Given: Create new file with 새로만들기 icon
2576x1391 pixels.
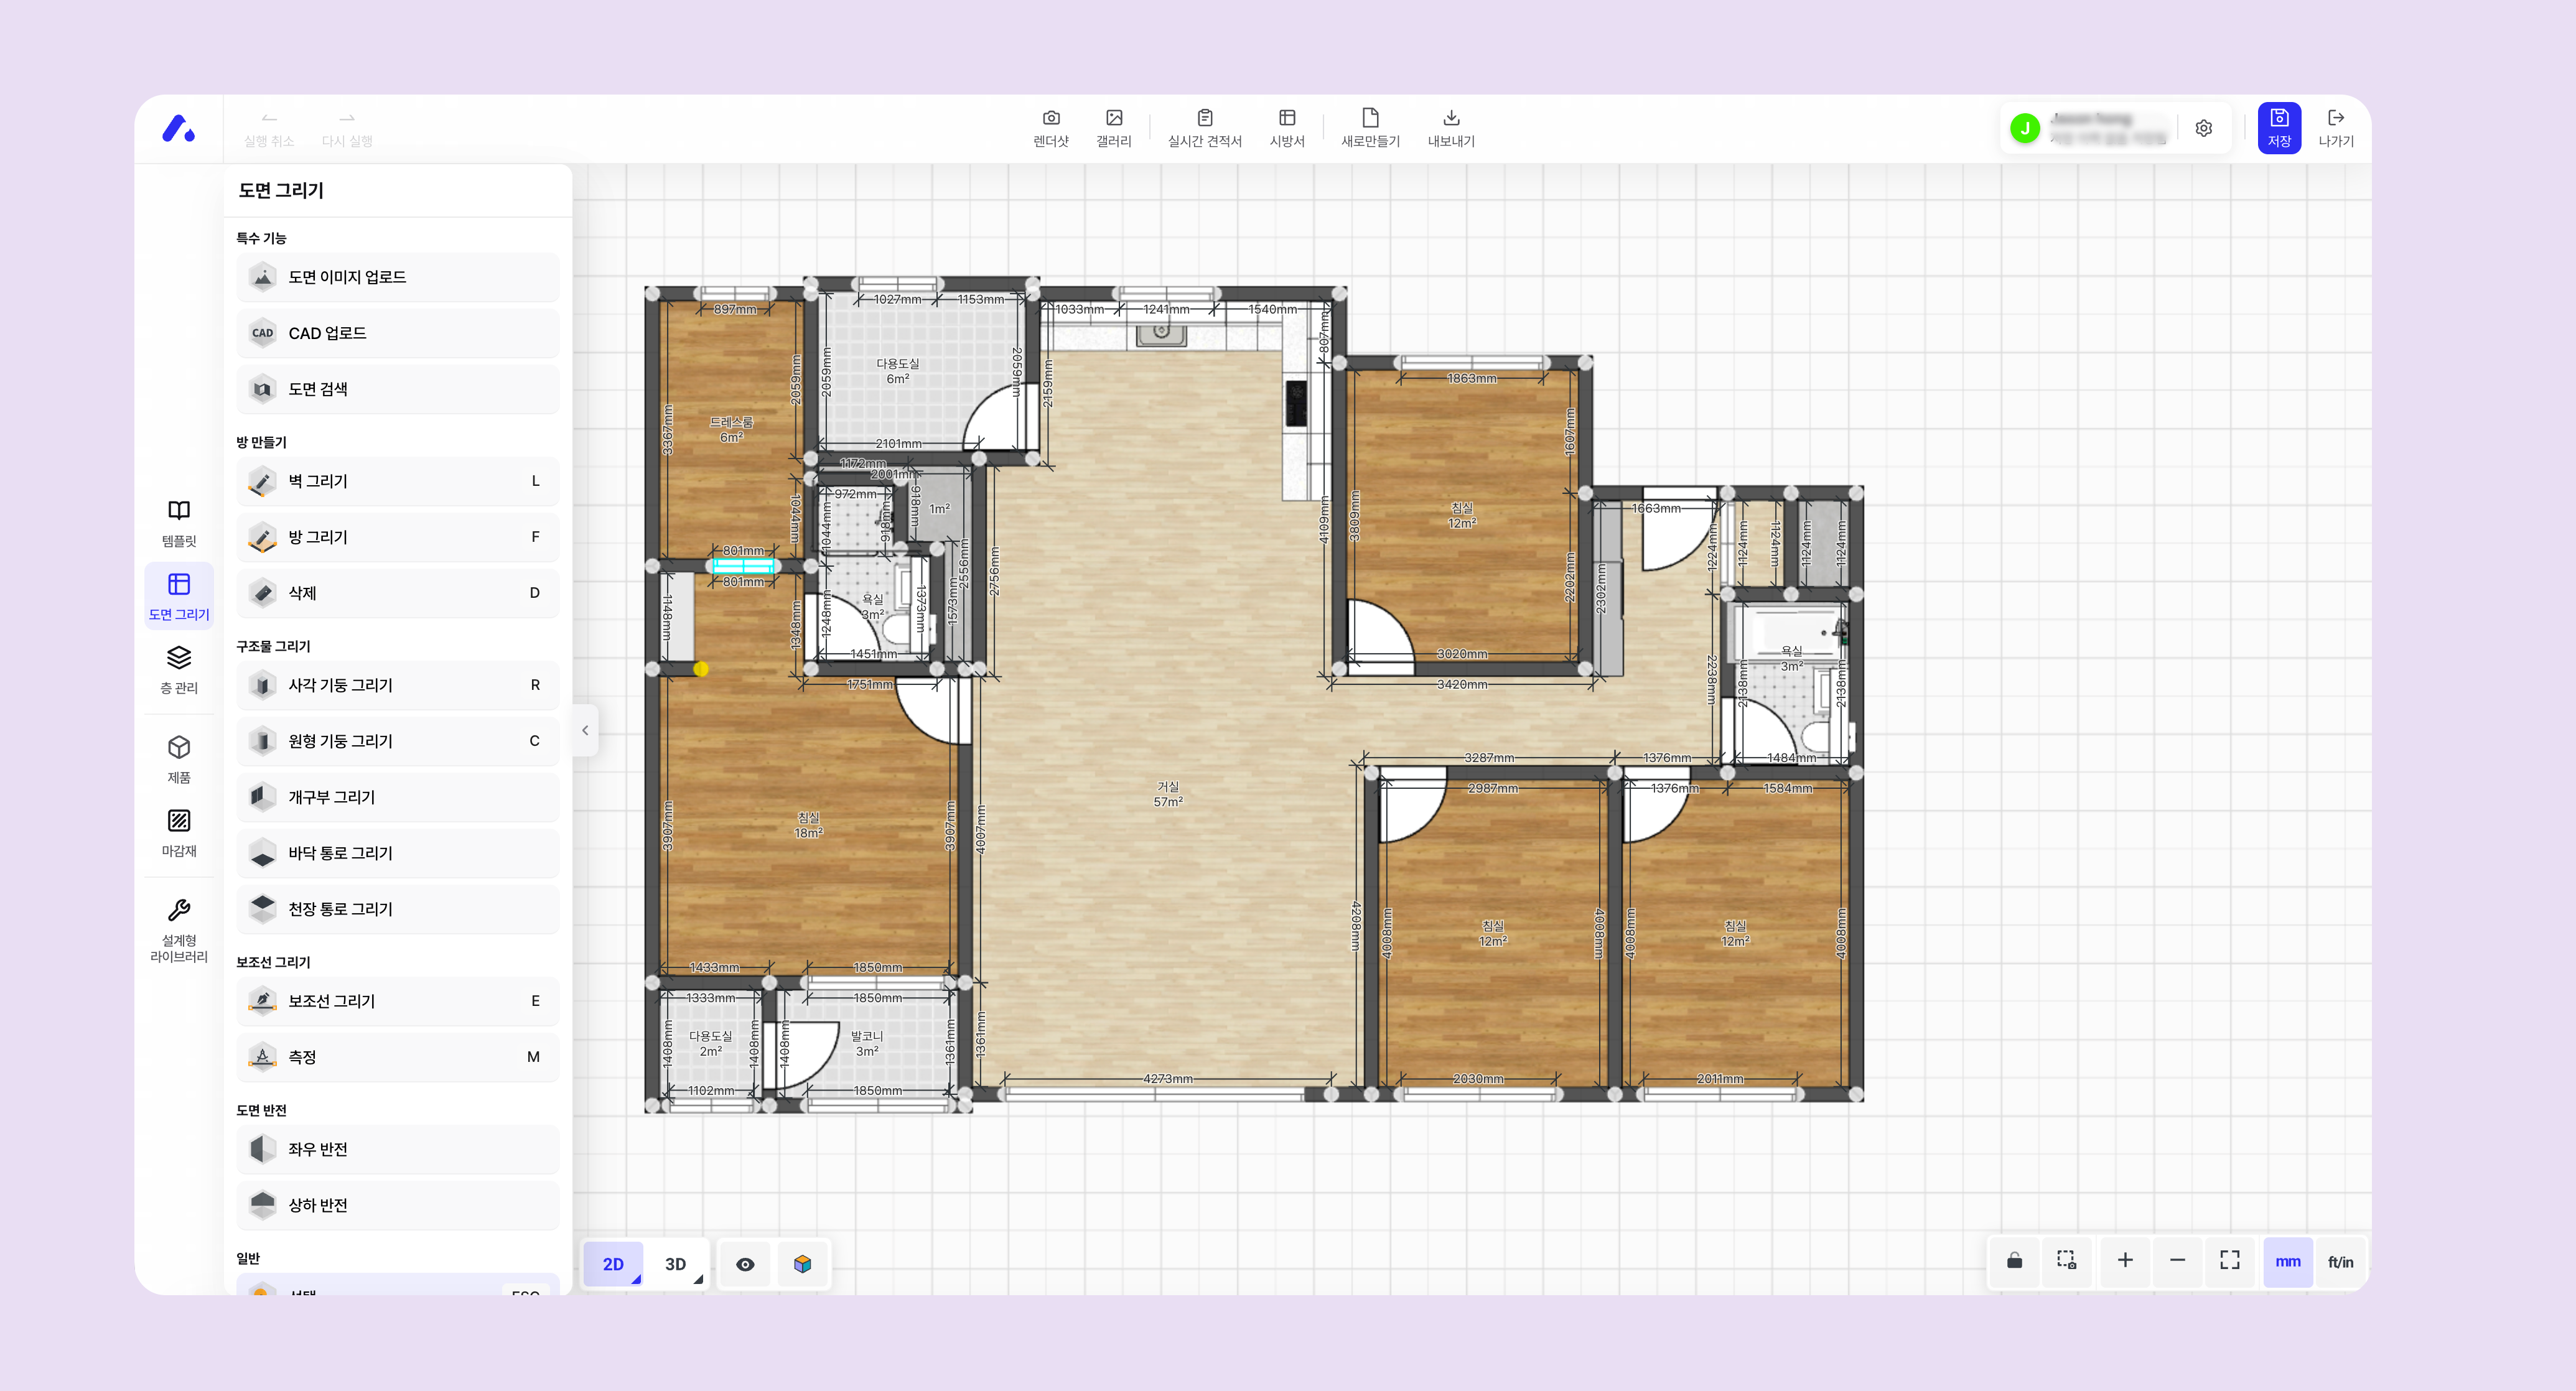Looking at the screenshot, I should pos(1370,118).
